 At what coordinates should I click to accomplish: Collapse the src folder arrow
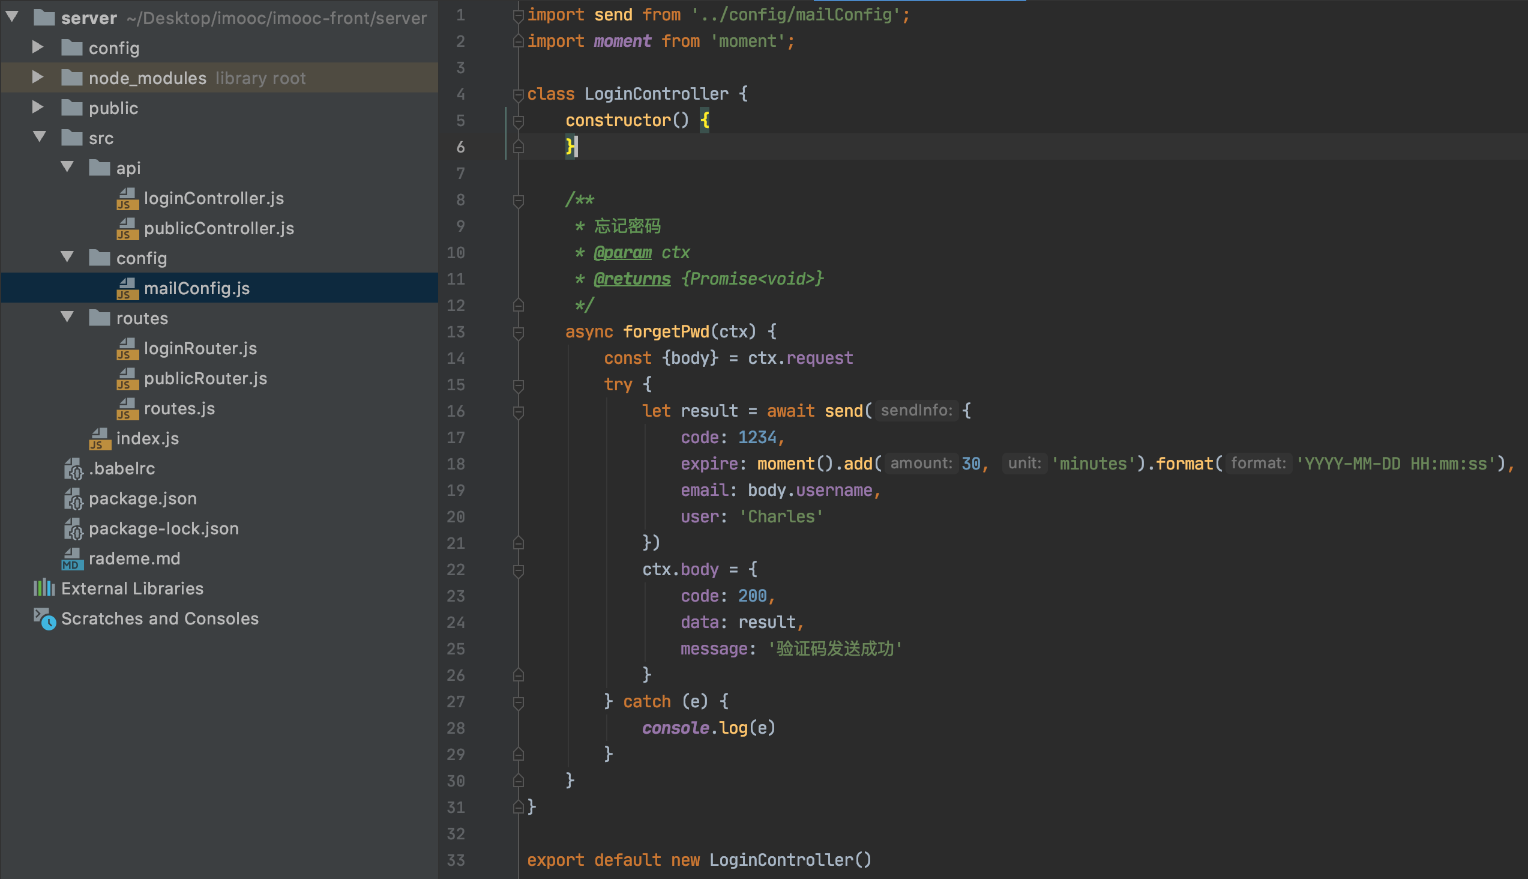tap(40, 137)
